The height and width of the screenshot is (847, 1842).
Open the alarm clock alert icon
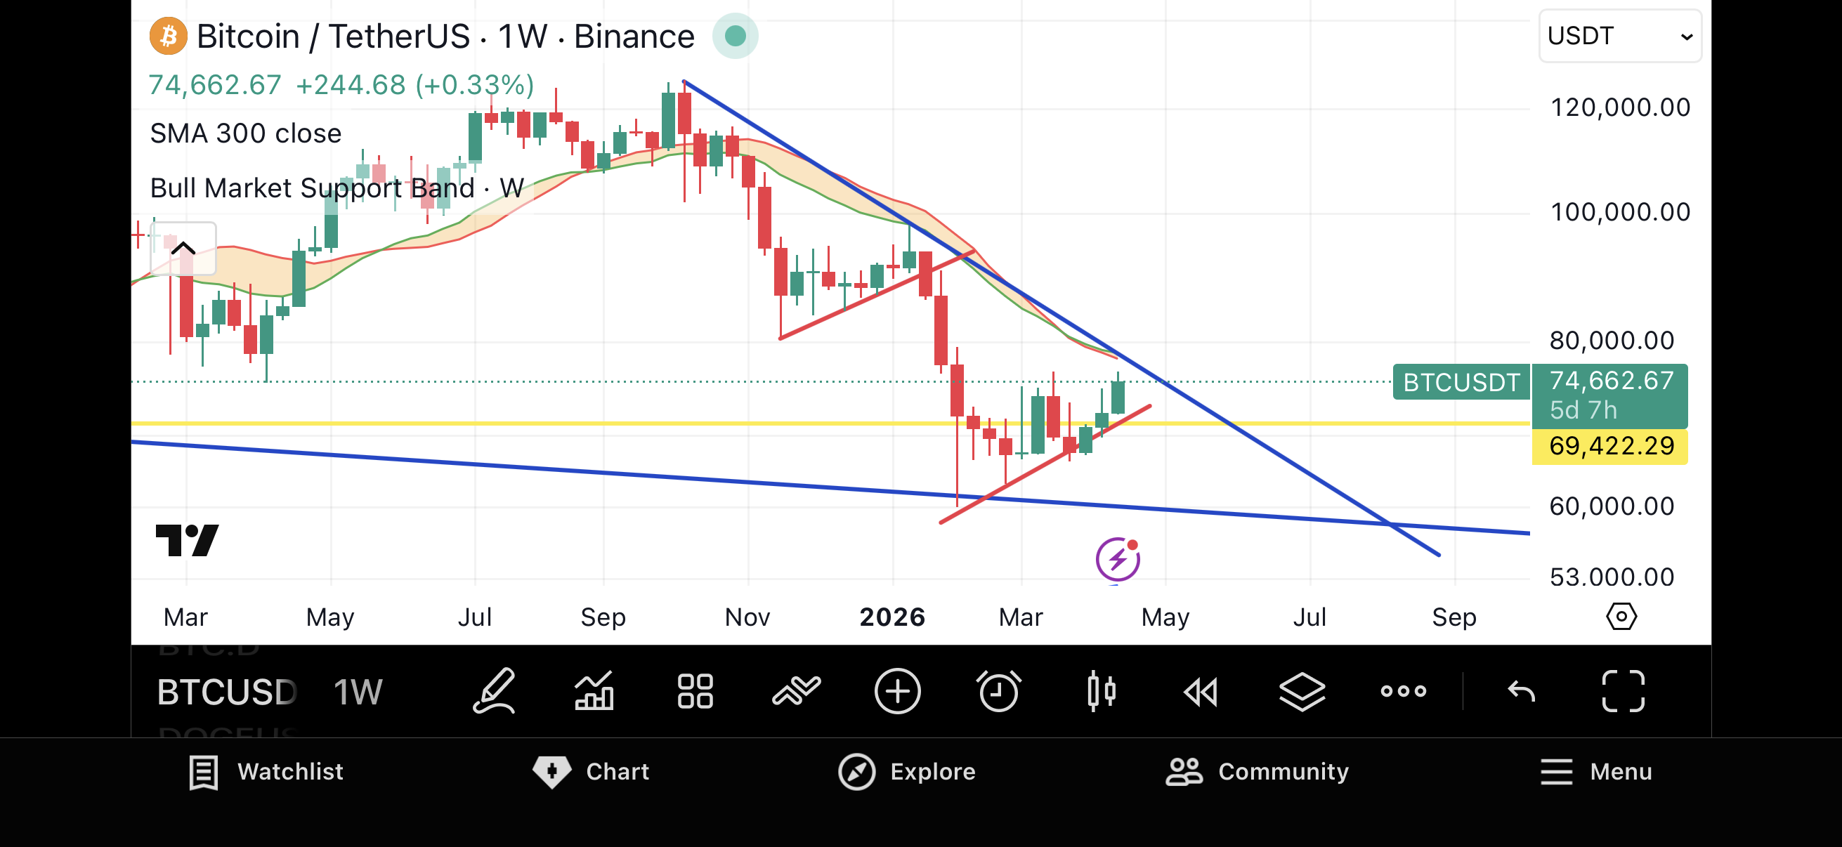(x=998, y=691)
